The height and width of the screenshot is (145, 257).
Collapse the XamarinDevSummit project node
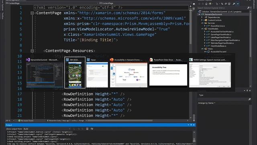tap(200, 14)
